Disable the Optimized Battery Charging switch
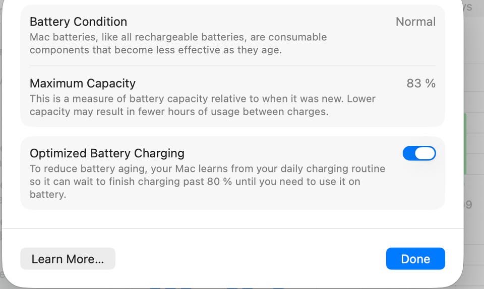Viewport: 484px width, 289px height. point(419,153)
